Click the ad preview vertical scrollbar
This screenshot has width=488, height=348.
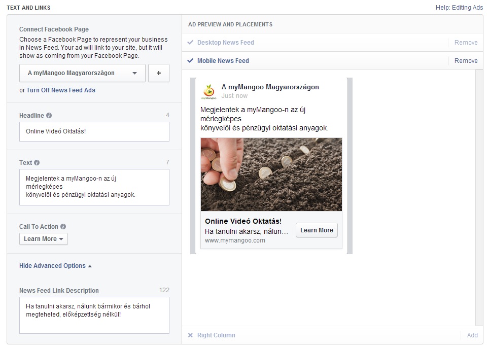(479, 198)
